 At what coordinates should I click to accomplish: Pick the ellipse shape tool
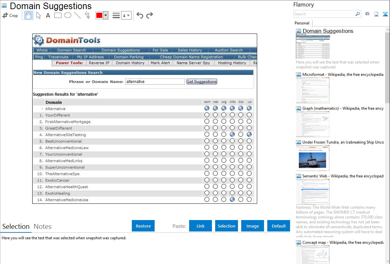(x=68, y=15)
